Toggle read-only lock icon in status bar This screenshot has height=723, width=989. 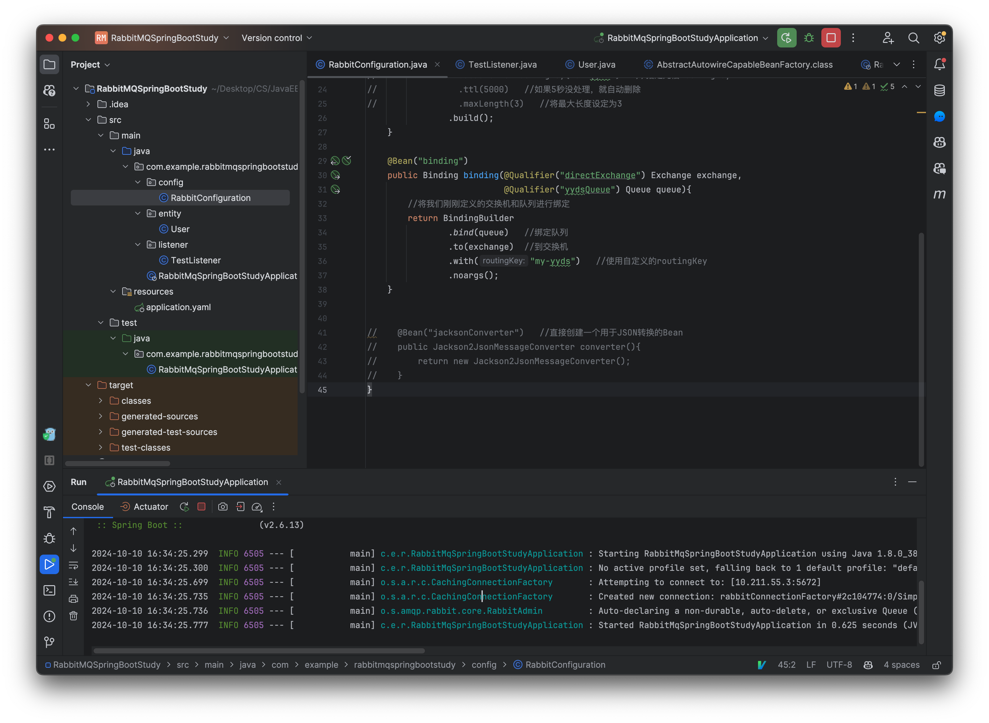(936, 665)
